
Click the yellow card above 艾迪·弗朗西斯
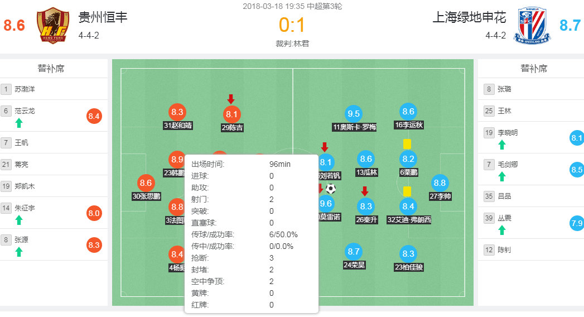[x=407, y=191]
